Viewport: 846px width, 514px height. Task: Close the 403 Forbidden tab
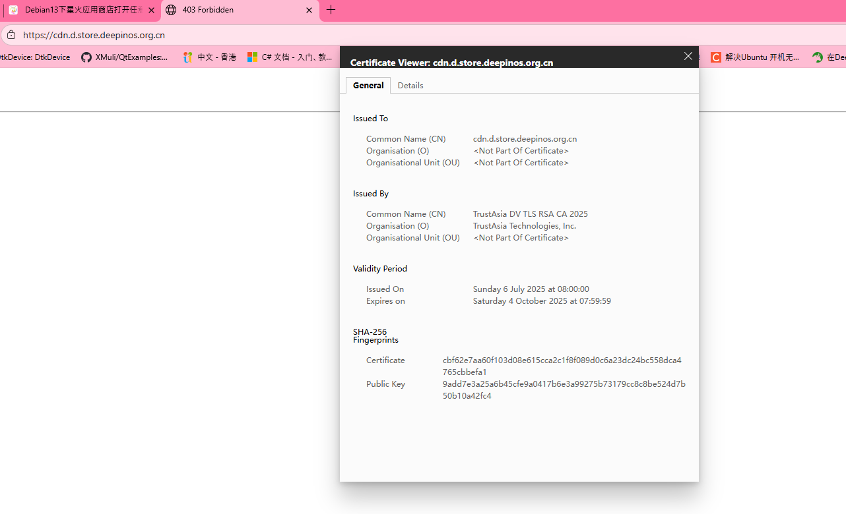309,11
